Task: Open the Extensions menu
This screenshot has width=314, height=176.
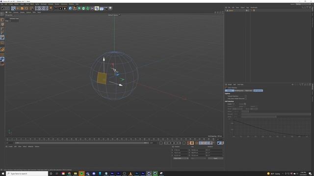Action: pyautogui.click(x=64, y=4)
